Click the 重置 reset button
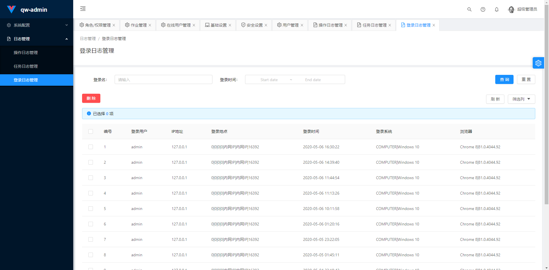Screen dimensions: 549x270 coord(526,79)
